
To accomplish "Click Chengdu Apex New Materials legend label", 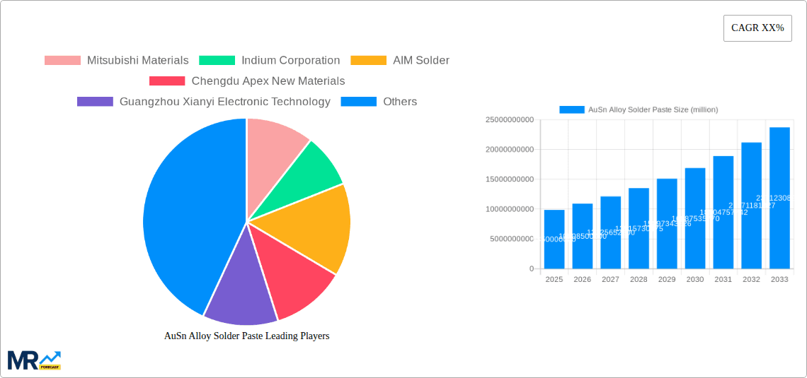I will pos(268,81).
